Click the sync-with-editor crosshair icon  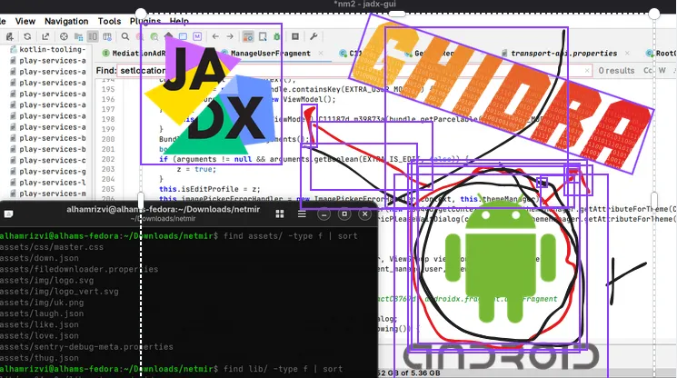(64, 36)
